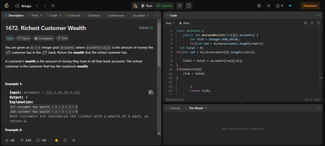The image size is (325, 146).
Task: Close the Note tab
Action: (41, 15)
